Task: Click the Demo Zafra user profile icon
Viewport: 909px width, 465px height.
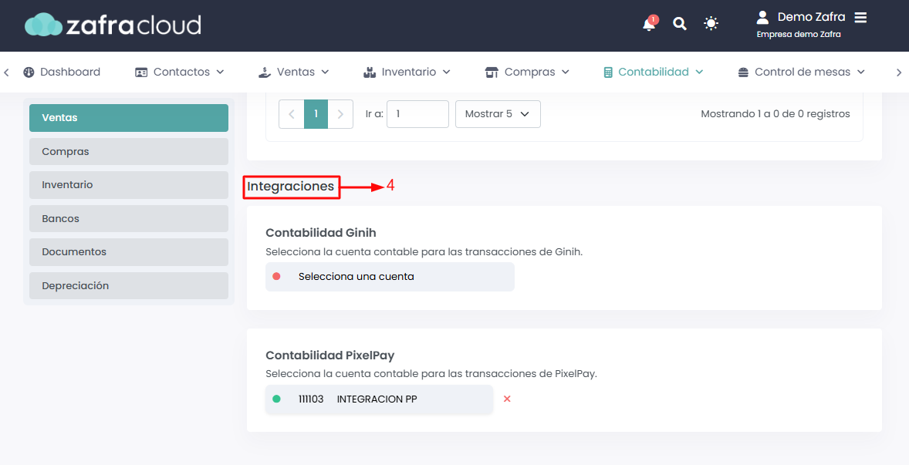Action: click(763, 17)
